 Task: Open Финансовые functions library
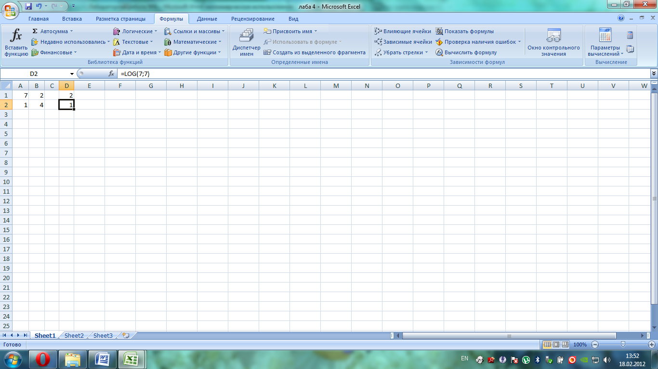(x=54, y=52)
